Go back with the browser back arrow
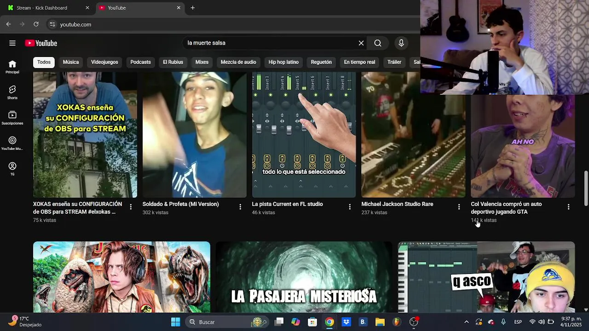This screenshot has width=589, height=331. pos(8,24)
